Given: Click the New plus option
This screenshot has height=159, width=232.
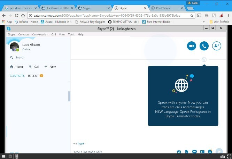Looking at the screenshot, I should (x=50, y=67).
